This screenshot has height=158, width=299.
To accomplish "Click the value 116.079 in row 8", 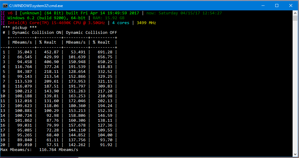I will coord(23,86).
